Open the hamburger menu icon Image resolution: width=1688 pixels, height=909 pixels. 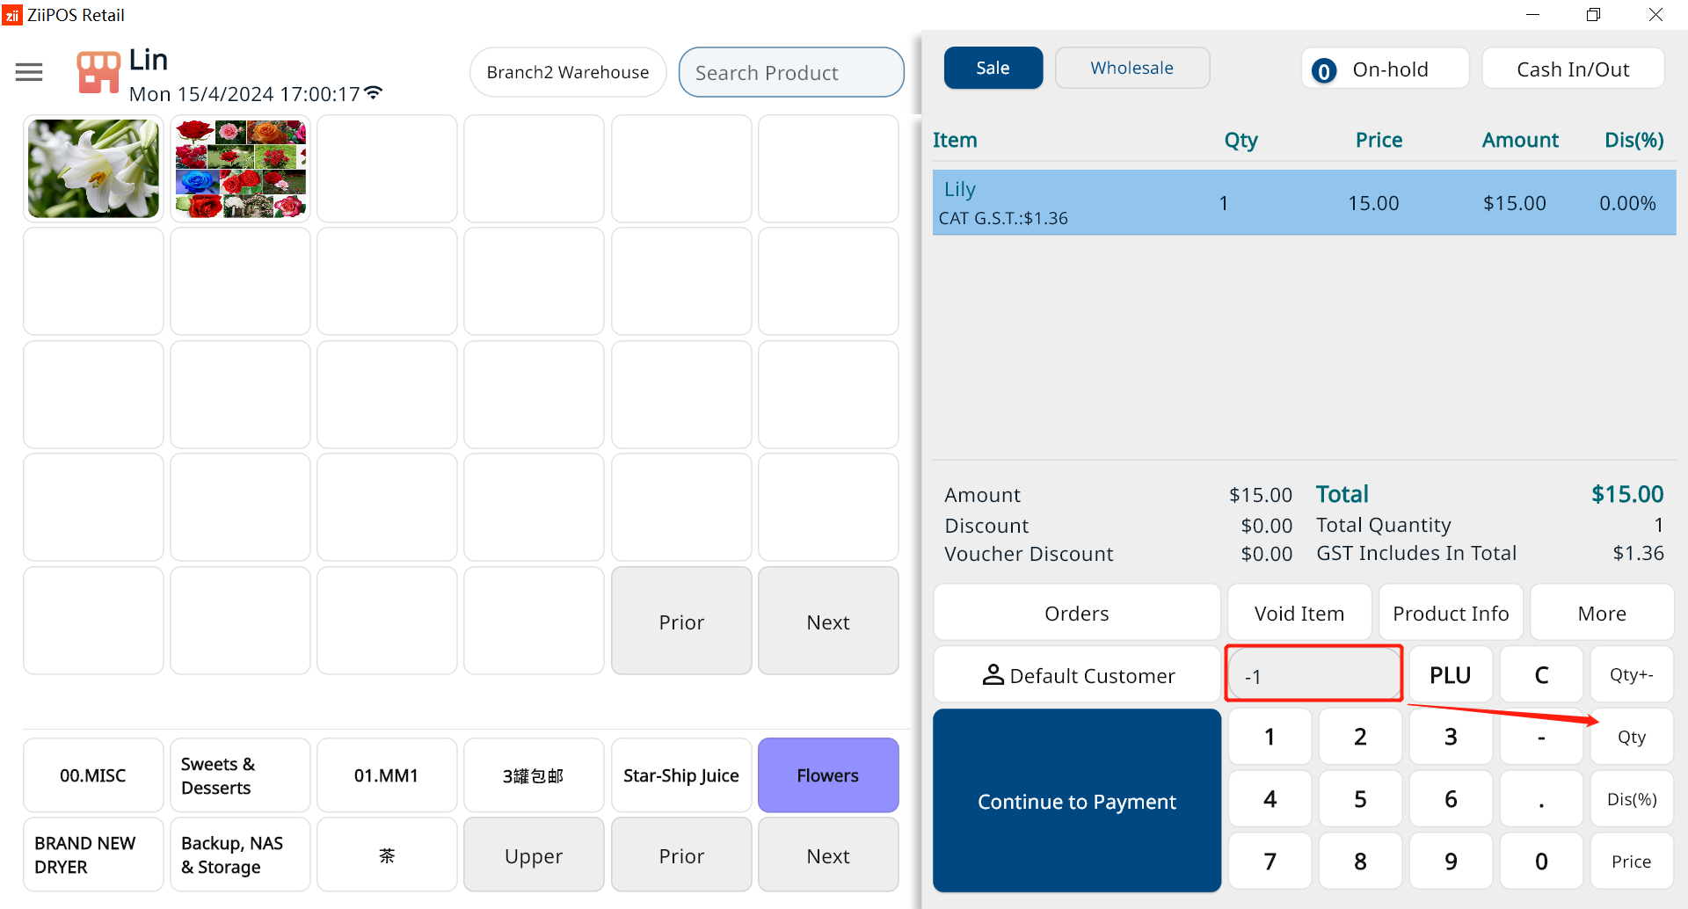(x=29, y=72)
